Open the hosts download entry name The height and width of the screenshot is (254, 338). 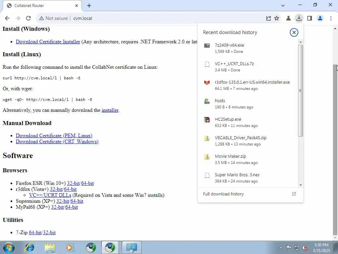220,101
